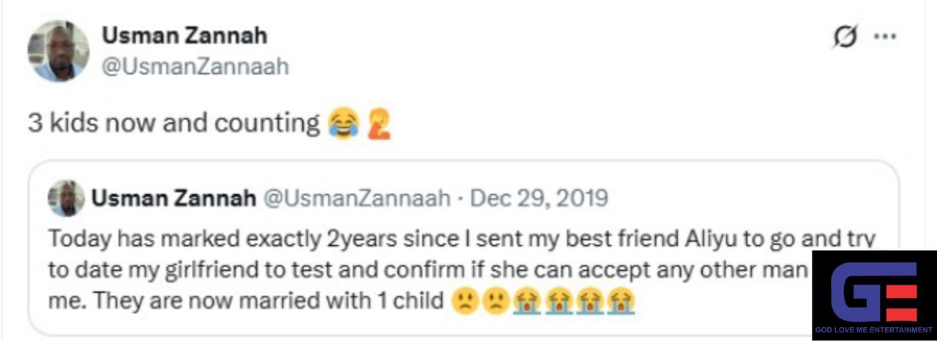The height and width of the screenshot is (341, 937).
Task: Click the Grok slashed-circle icon
Action: 845,37
